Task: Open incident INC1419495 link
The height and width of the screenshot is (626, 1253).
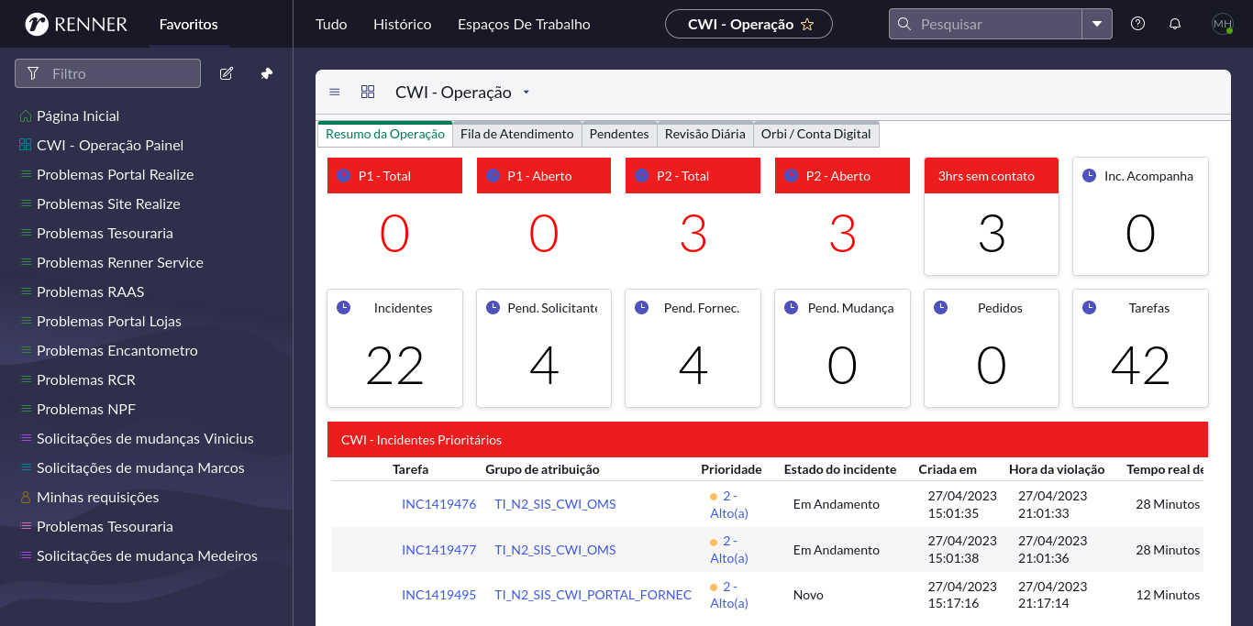Action: [x=438, y=595]
